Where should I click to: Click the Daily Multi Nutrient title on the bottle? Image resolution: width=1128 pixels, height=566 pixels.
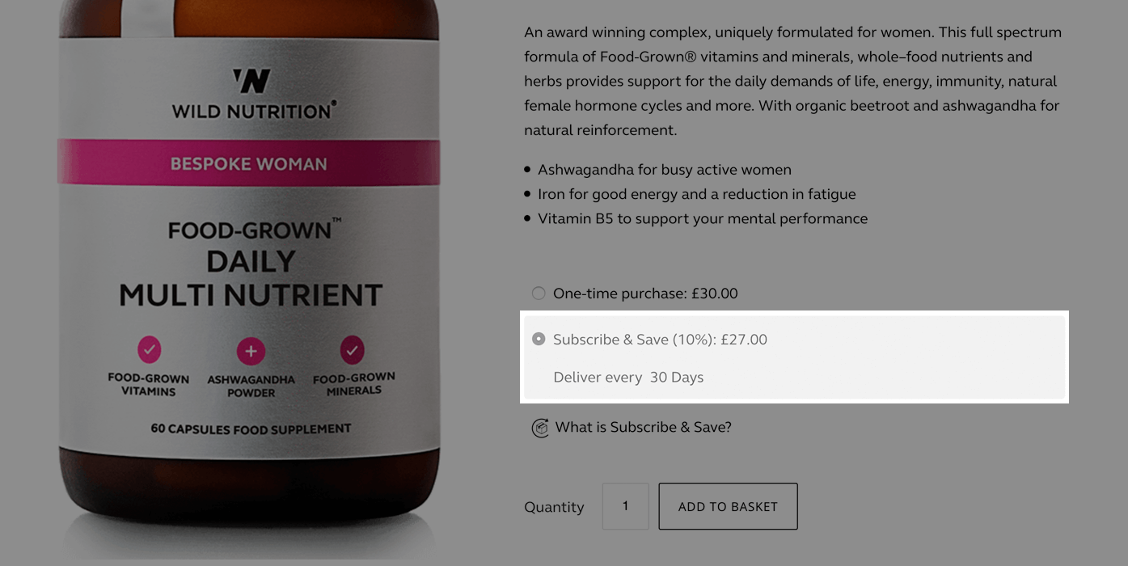(251, 279)
